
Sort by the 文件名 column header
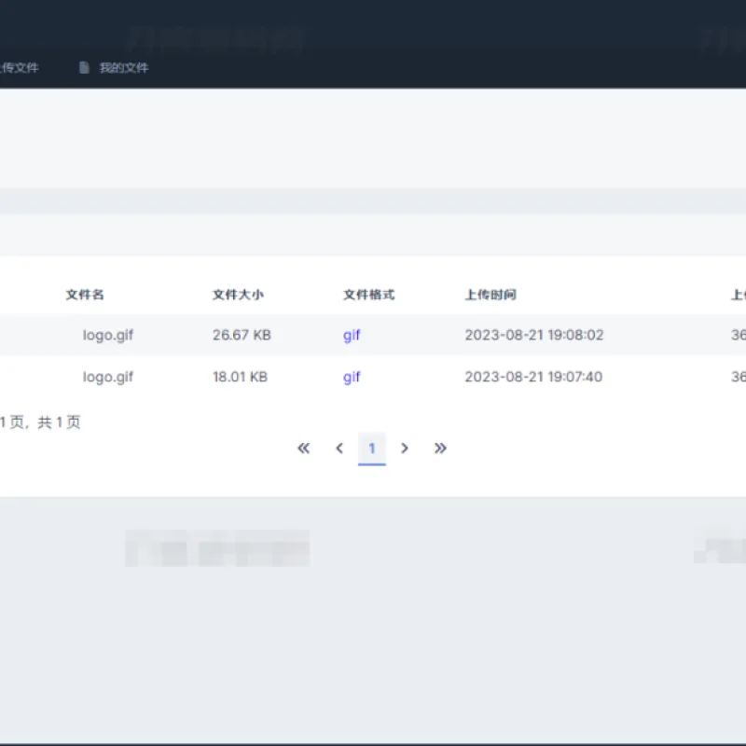tap(85, 295)
